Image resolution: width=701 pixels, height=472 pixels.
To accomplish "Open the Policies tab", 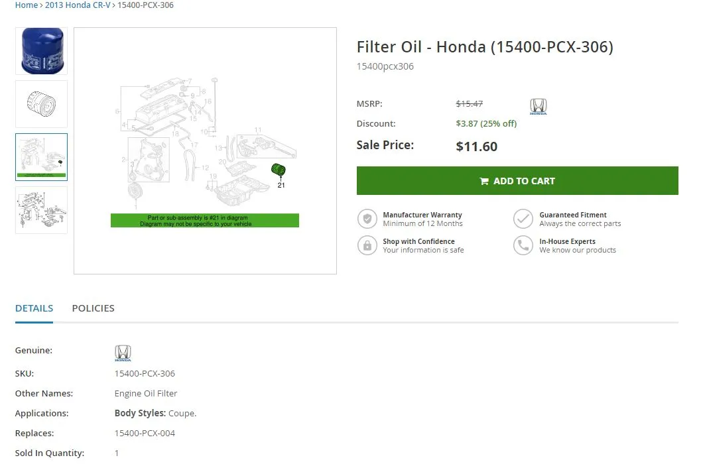I will click(x=93, y=308).
